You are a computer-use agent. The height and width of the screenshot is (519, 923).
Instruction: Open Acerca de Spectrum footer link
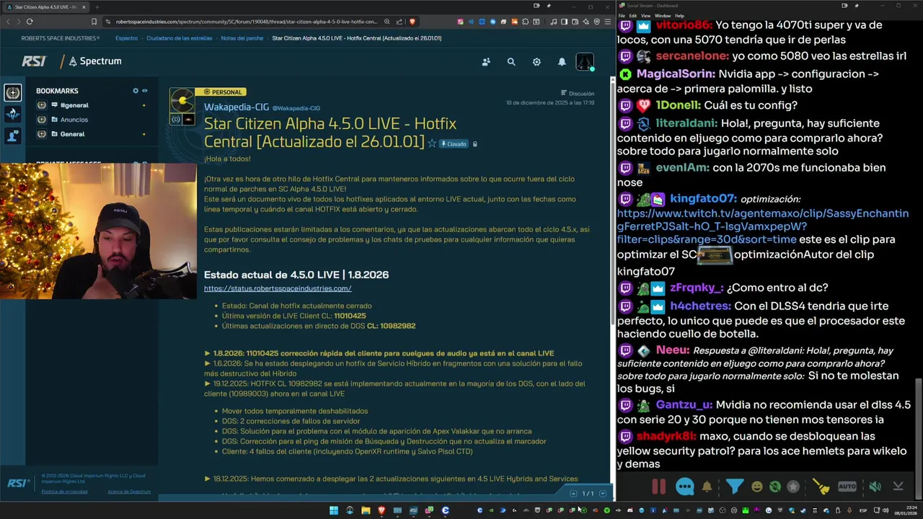pyautogui.click(x=129, y=492)
